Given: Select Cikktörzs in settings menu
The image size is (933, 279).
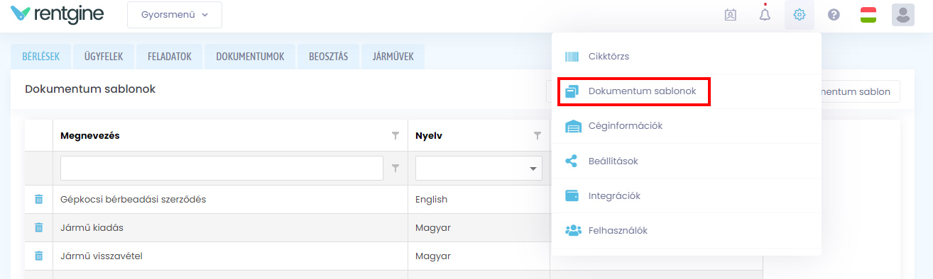Looking at the screenshot, I should (687, 57).
